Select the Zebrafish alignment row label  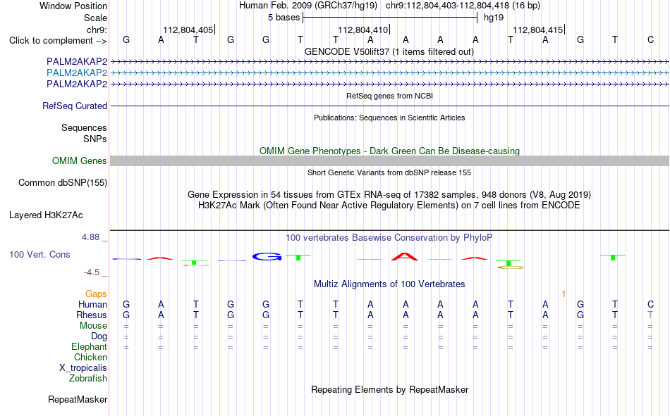(88, 379)
